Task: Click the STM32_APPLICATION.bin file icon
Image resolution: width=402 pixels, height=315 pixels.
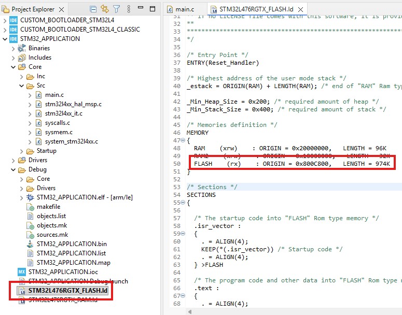Action: (30, 244)
